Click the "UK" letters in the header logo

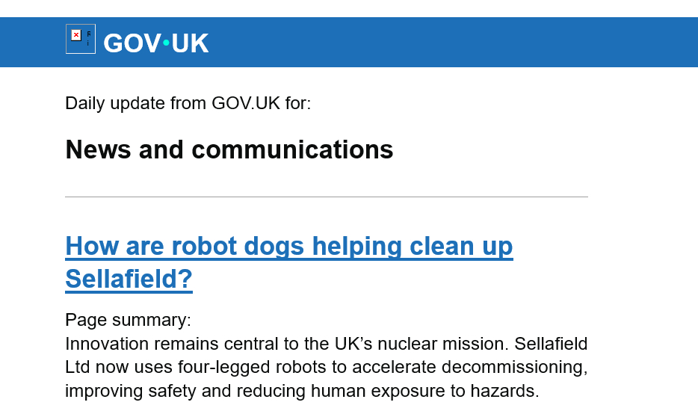point(190,43)
